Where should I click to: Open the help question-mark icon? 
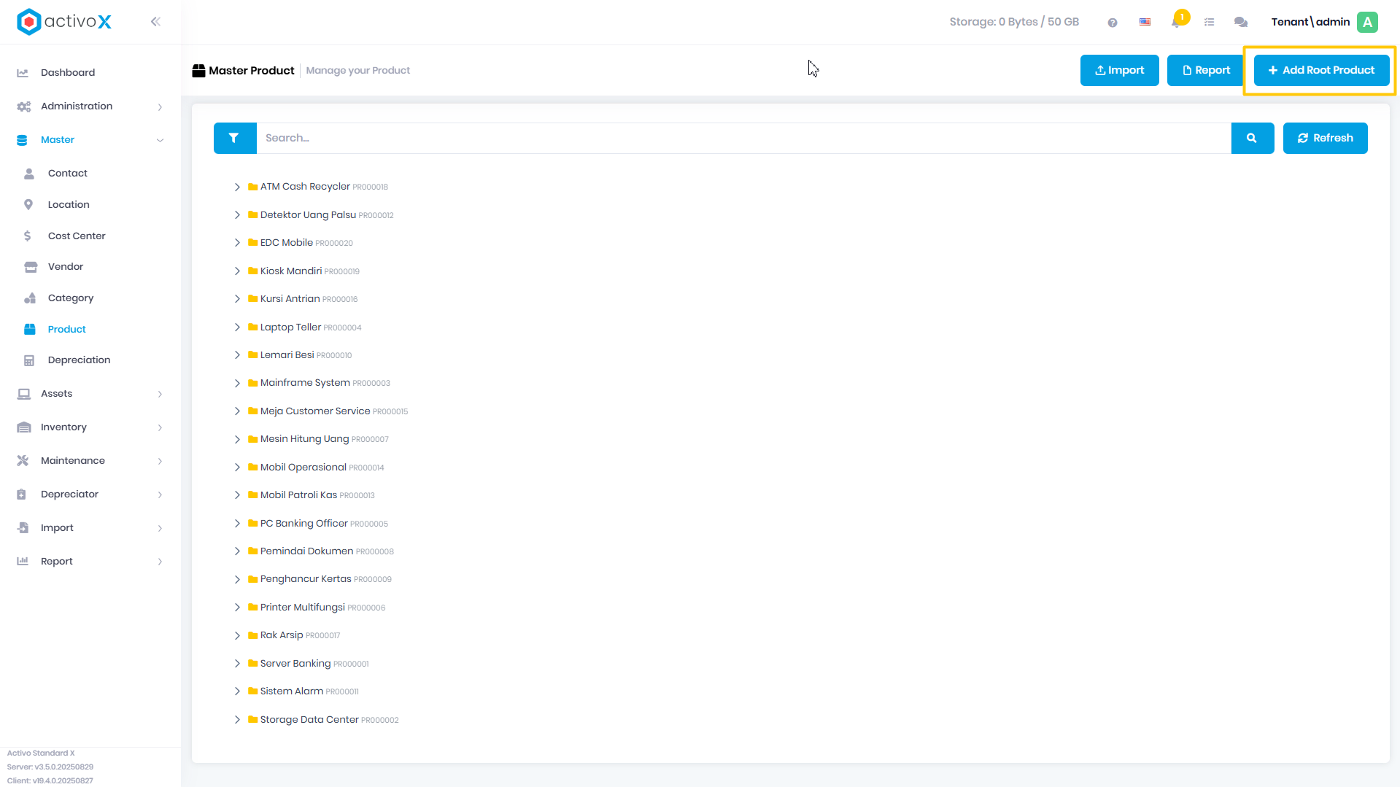point(1112,23)
